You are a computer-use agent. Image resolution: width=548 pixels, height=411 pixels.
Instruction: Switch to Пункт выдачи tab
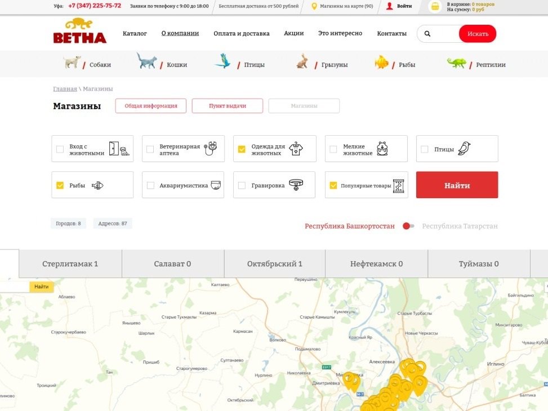pyautogui.click(x=228, y=106)
